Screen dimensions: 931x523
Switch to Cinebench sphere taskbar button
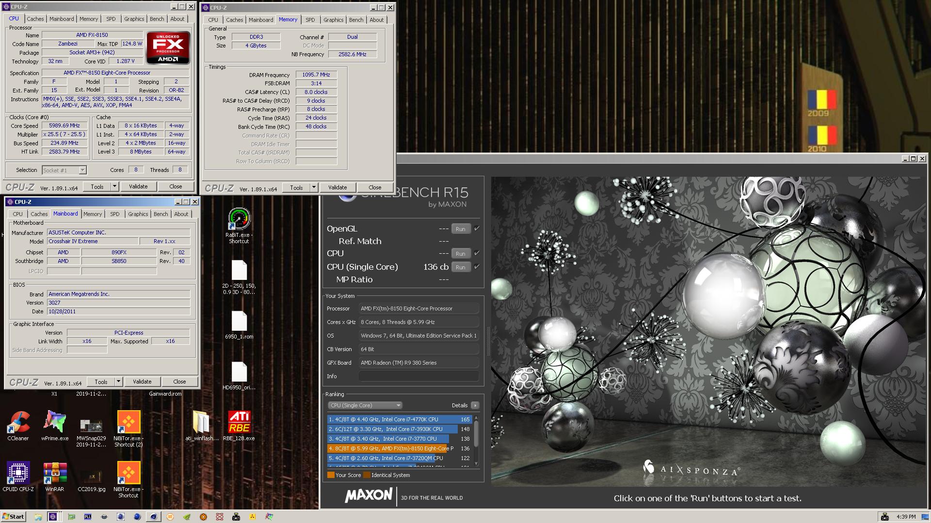[x=154, y=517]
